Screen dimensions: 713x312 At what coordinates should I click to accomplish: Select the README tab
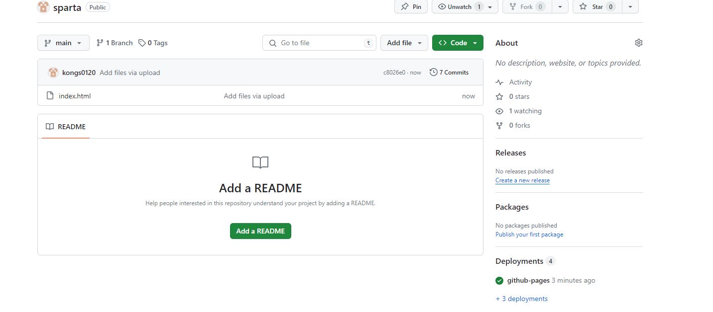tap(66, 127)
